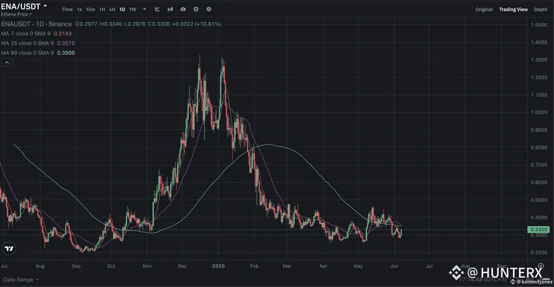Click the ENA/USDT pair title
554x287 pixels.
click(21, 6)
